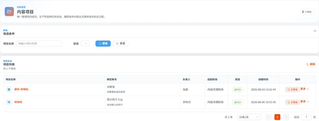
Task: Open the 10条/页 page size dropdown
Action: coord(249,117)
